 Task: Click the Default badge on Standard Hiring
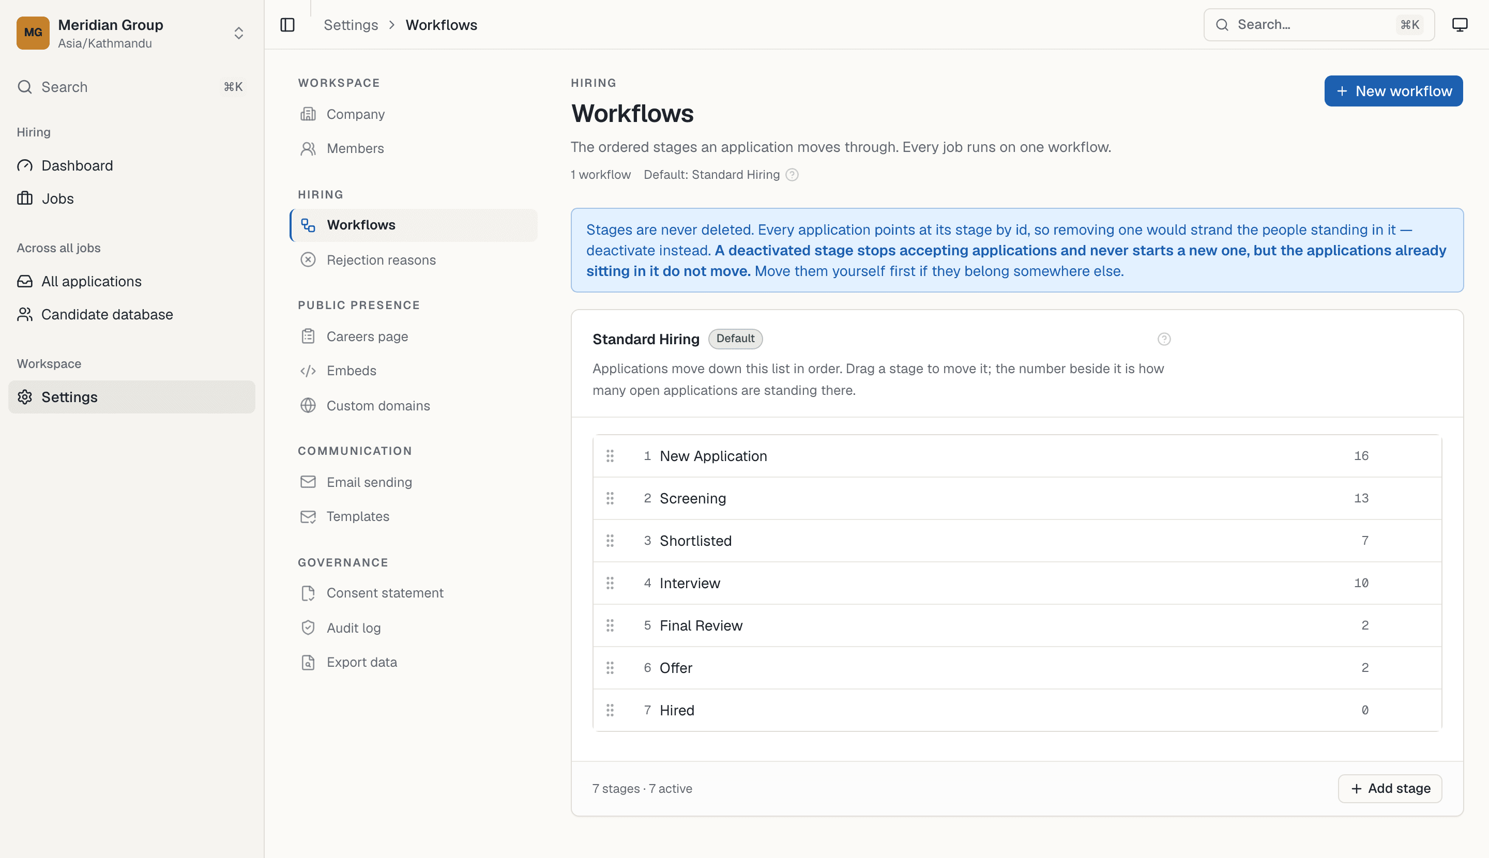click(735, 339)
